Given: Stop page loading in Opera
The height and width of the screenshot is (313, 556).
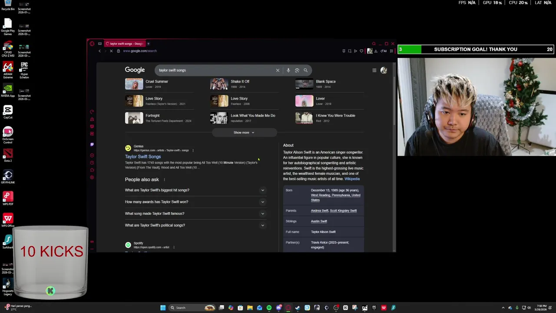Looking at the screenshot, I should coord(111,51).
